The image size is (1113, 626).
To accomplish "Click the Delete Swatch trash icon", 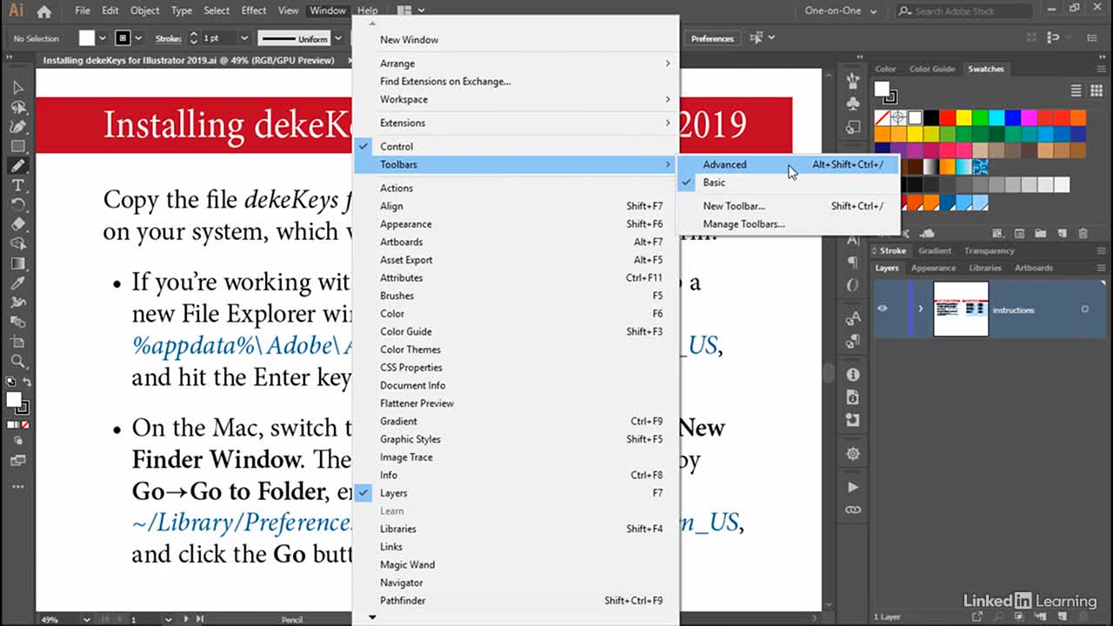I will [1083, 233].
